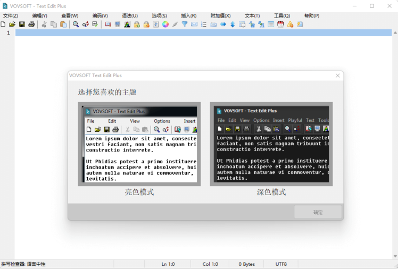The width and height of the screenshot is (398, 269).
Task: Open the 编码(V) menu
Action: tap(100, 16)
